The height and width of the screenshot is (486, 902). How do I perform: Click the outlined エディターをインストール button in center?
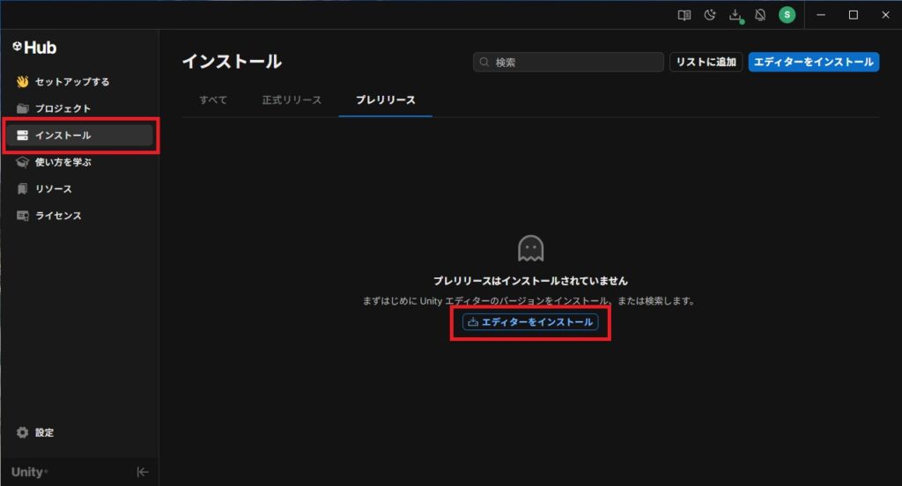click(530, 322)
